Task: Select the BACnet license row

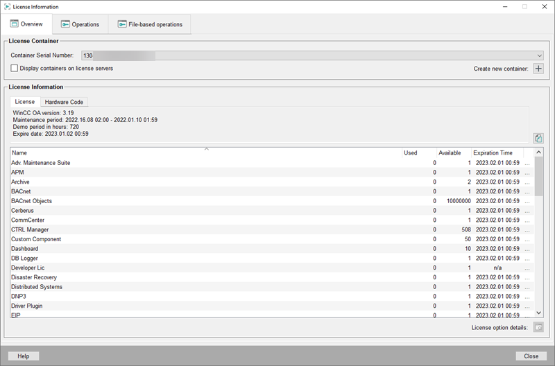Action: 272,191
